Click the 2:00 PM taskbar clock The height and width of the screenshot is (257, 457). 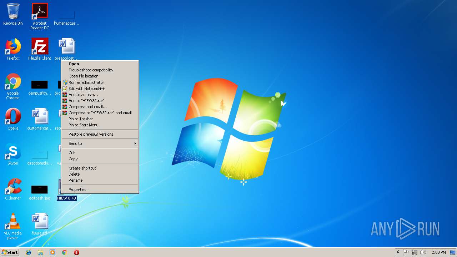pos(438,252)
